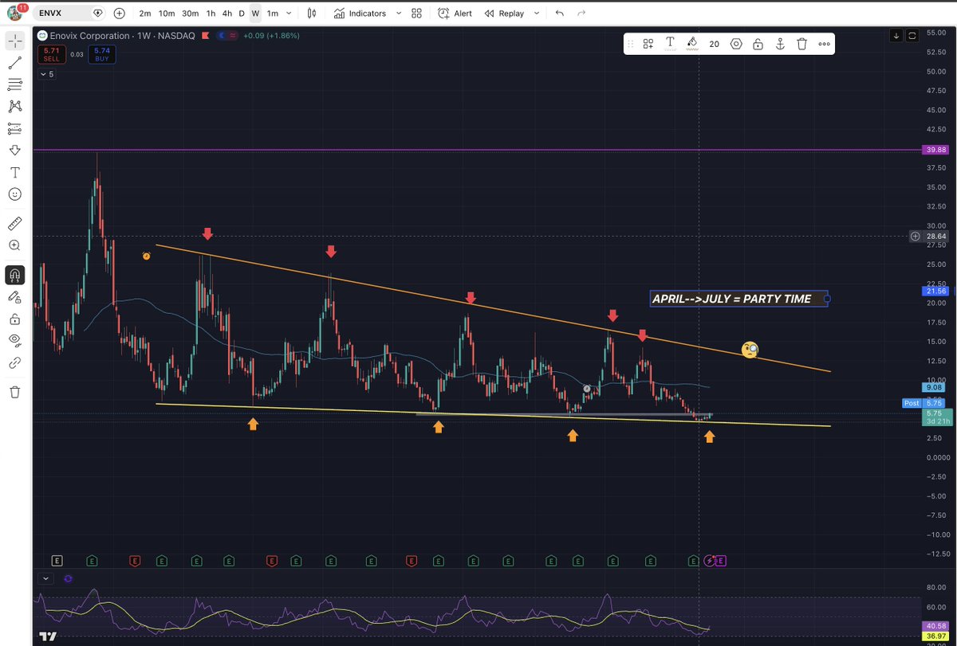Select the 30m timeframe
Screen dimensions: 957x646
(x=190, y=14)
